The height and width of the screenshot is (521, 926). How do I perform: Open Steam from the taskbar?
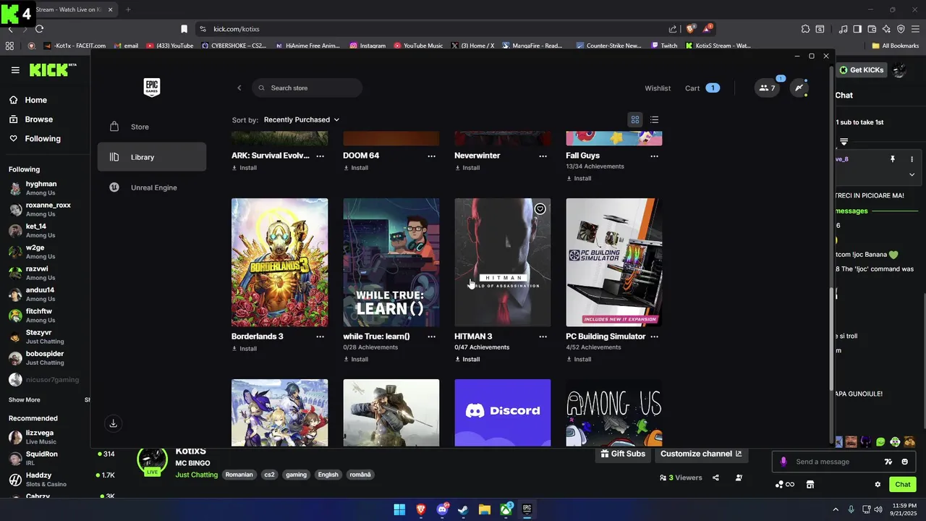[x=463, y=509]
